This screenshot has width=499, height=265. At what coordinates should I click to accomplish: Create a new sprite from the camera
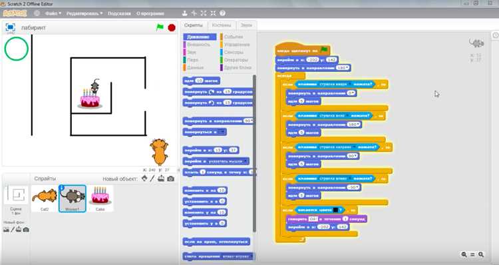[x=170, y=178]
